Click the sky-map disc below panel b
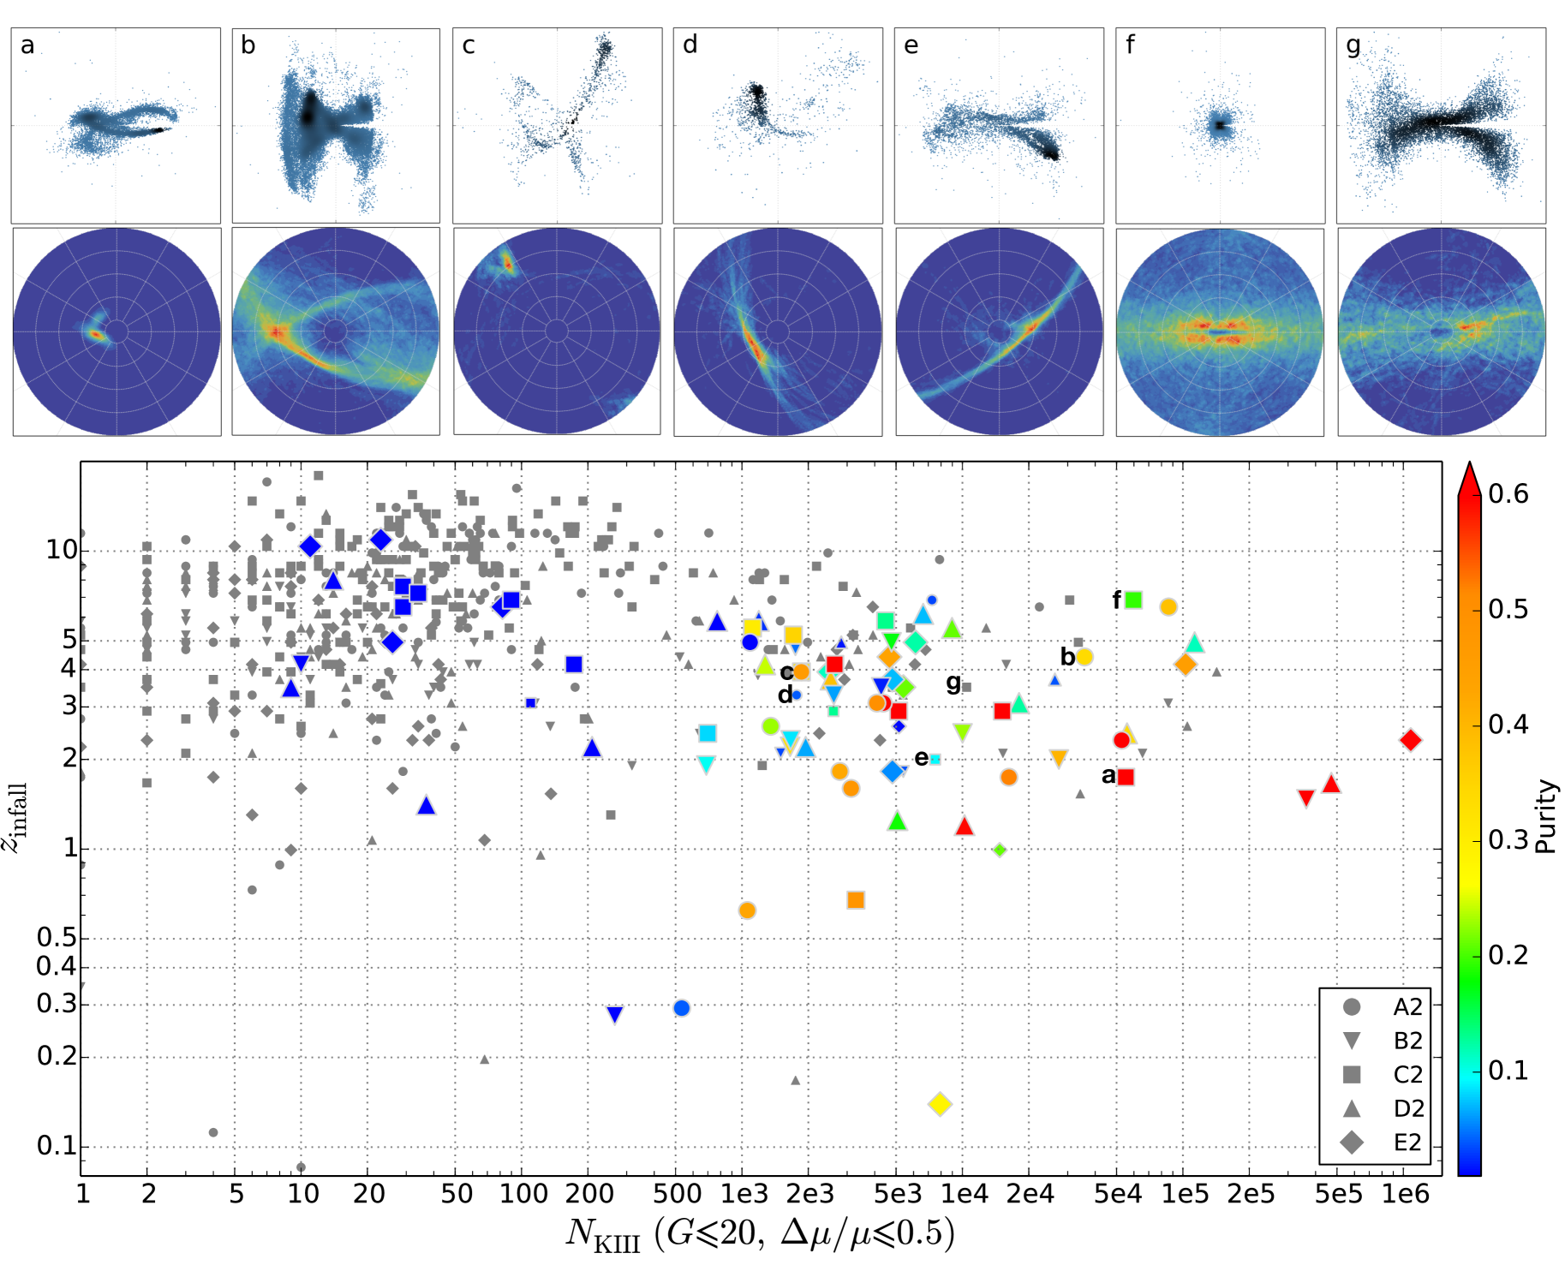The height and width of the screenshot is (1277, 1565). [336, 331]
